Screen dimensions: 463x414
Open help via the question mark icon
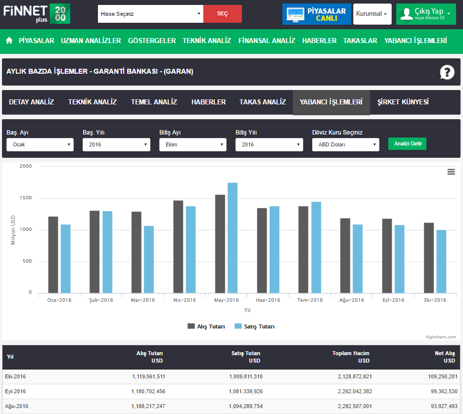[447, 72]
